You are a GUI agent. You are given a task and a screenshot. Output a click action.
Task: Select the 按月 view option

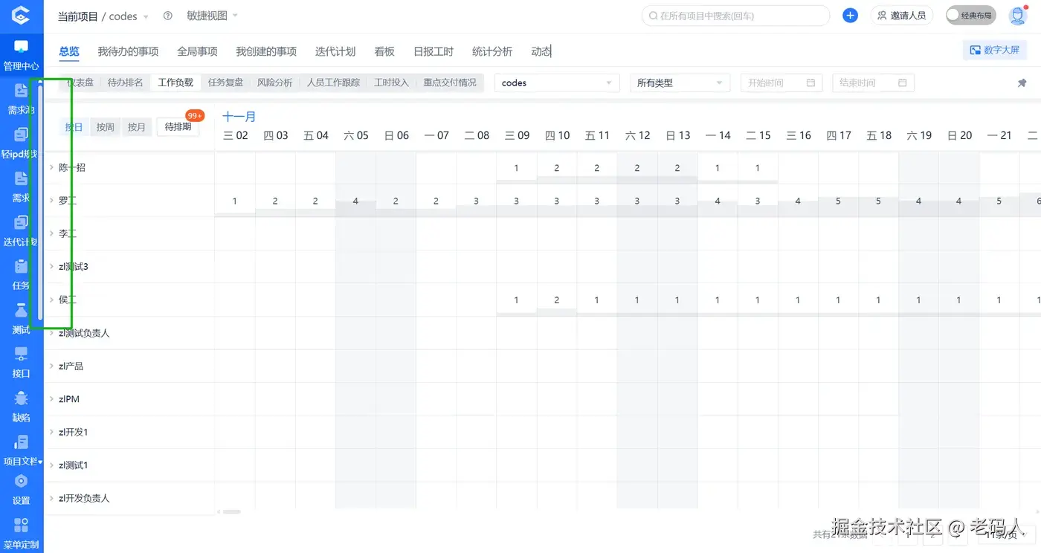click(137, 127)
